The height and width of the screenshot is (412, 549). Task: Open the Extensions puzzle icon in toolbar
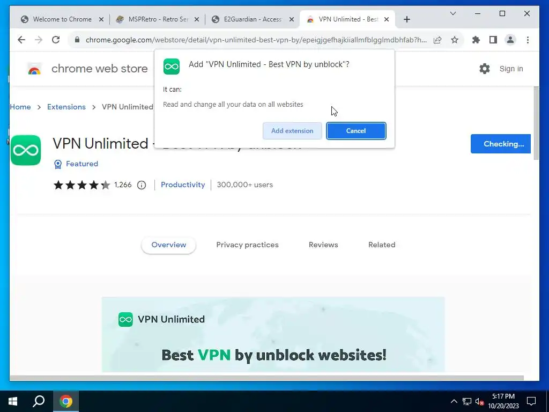476,40
